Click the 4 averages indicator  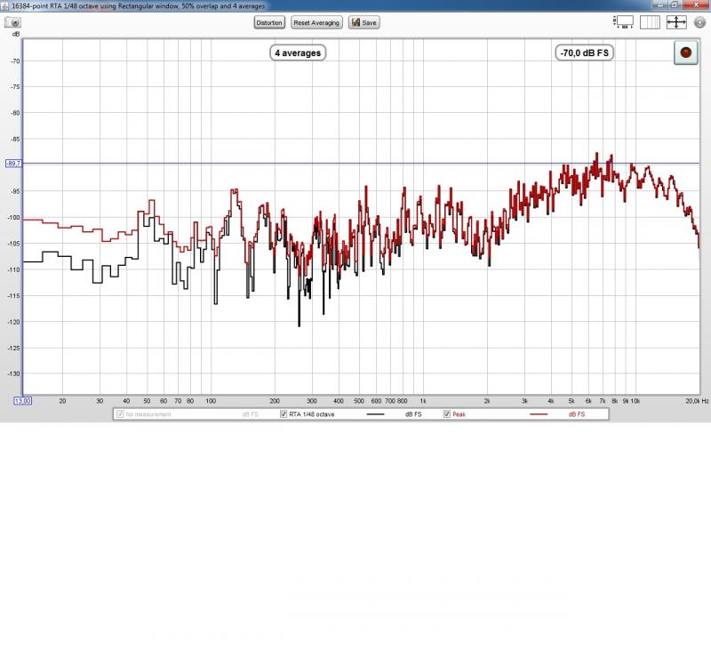298,53
